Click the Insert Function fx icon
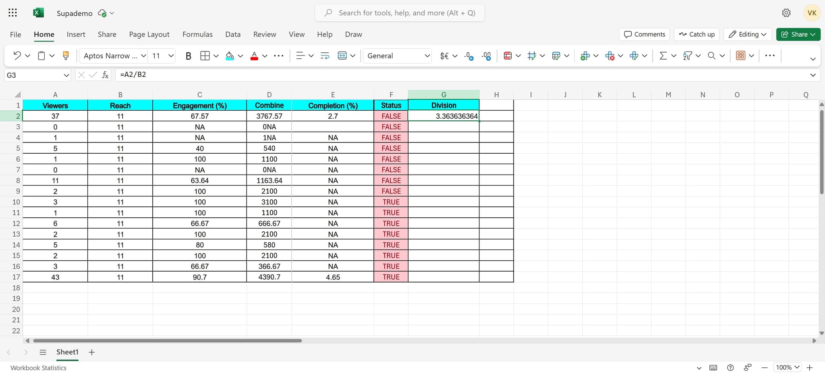 pyautogui.click(x=105, y=75)
